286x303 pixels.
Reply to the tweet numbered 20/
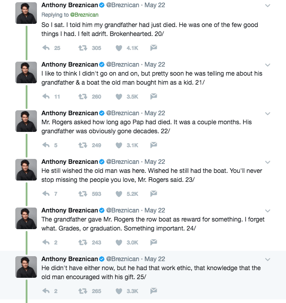(x=45, y=48)
